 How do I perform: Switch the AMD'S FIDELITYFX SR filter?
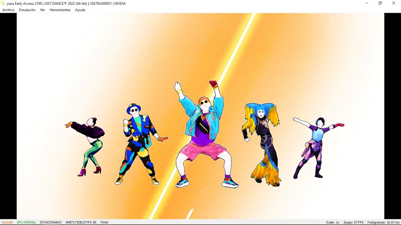(x=81, y=222)
